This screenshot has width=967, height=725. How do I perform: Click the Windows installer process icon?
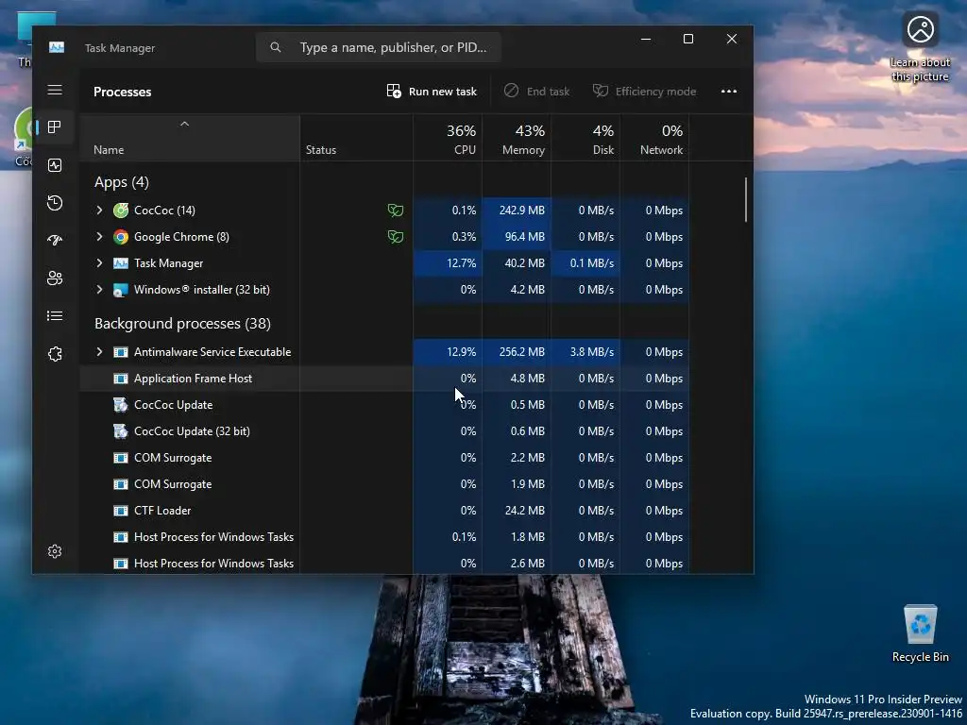click(x=121, y=290)
